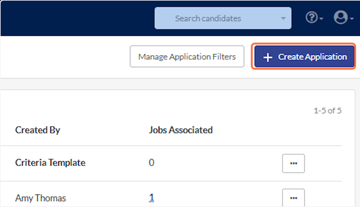Image resolution: width=360 pixels, height=207 pixels.
Task: Open Amy Thomas's associated jobs link
Action: 151,198
